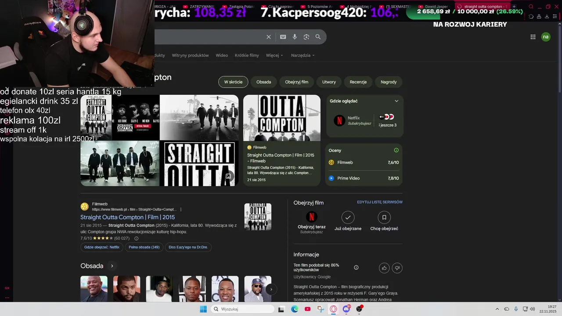Screen dimensions: 562x316
Task: Click Filmweb icon in Oceny panel
Action: pyautogui.click(x=331, y=162)
